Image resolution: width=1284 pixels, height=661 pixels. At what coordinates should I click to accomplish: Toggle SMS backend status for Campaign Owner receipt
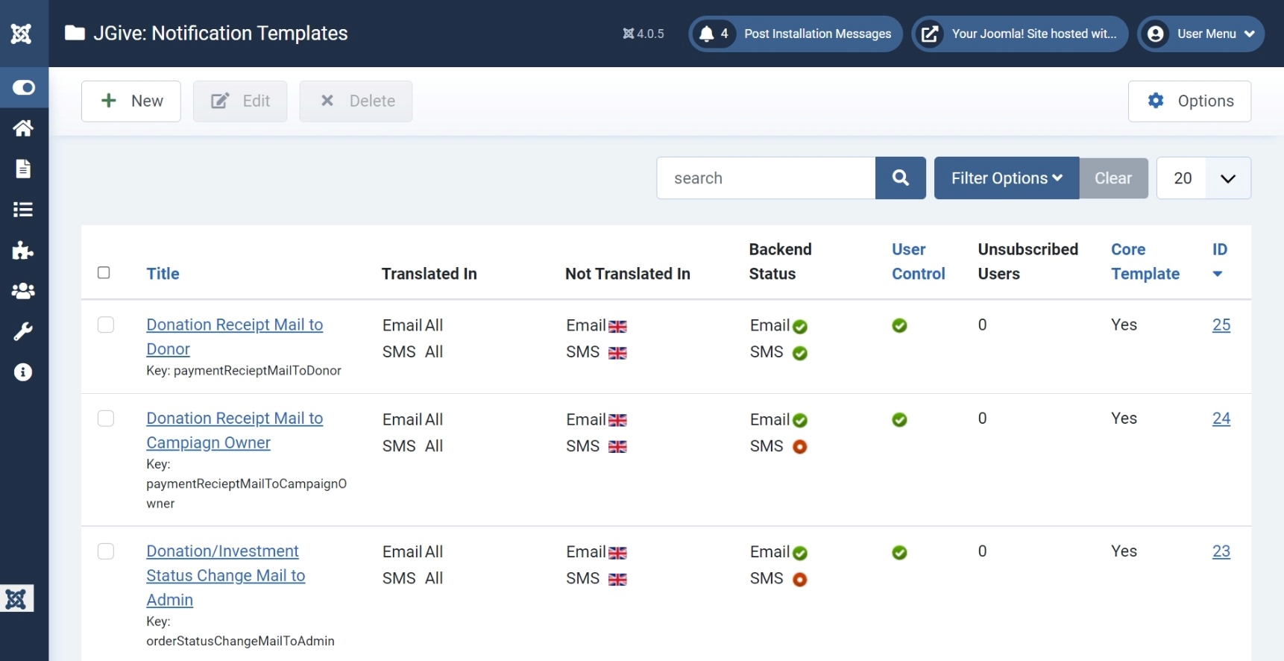799,447
